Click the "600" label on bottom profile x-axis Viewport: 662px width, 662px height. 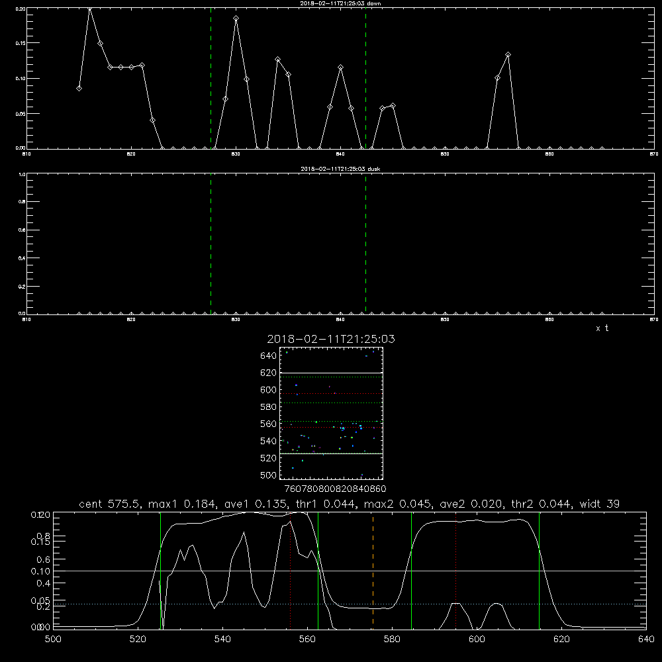click(x=477, y=639)
